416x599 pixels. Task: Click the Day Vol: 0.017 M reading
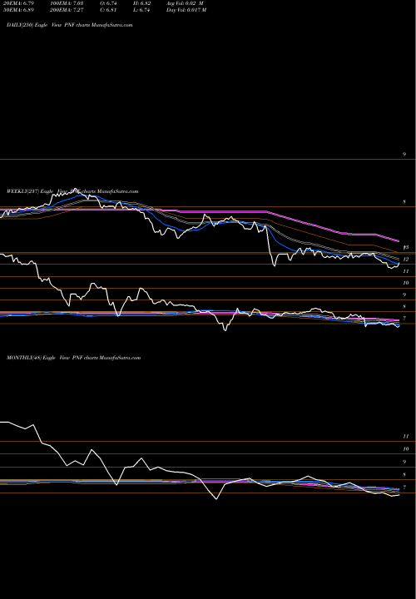(x=186, y=10)
